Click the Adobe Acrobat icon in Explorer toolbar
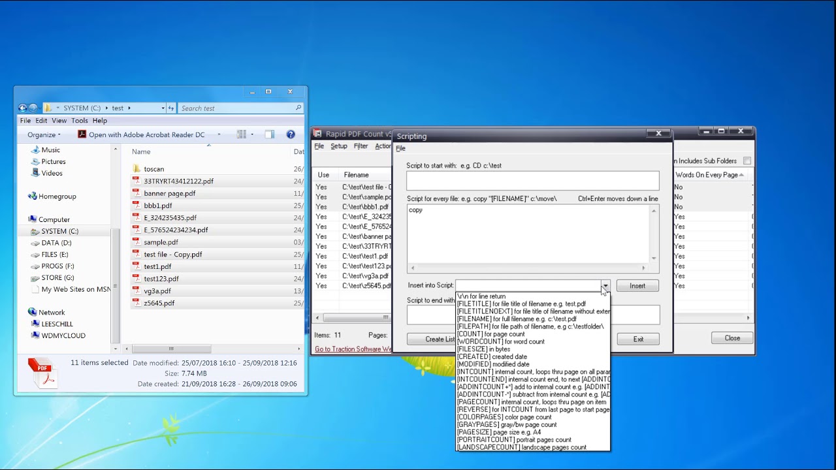The image size is (836, 470). (82, 134)
